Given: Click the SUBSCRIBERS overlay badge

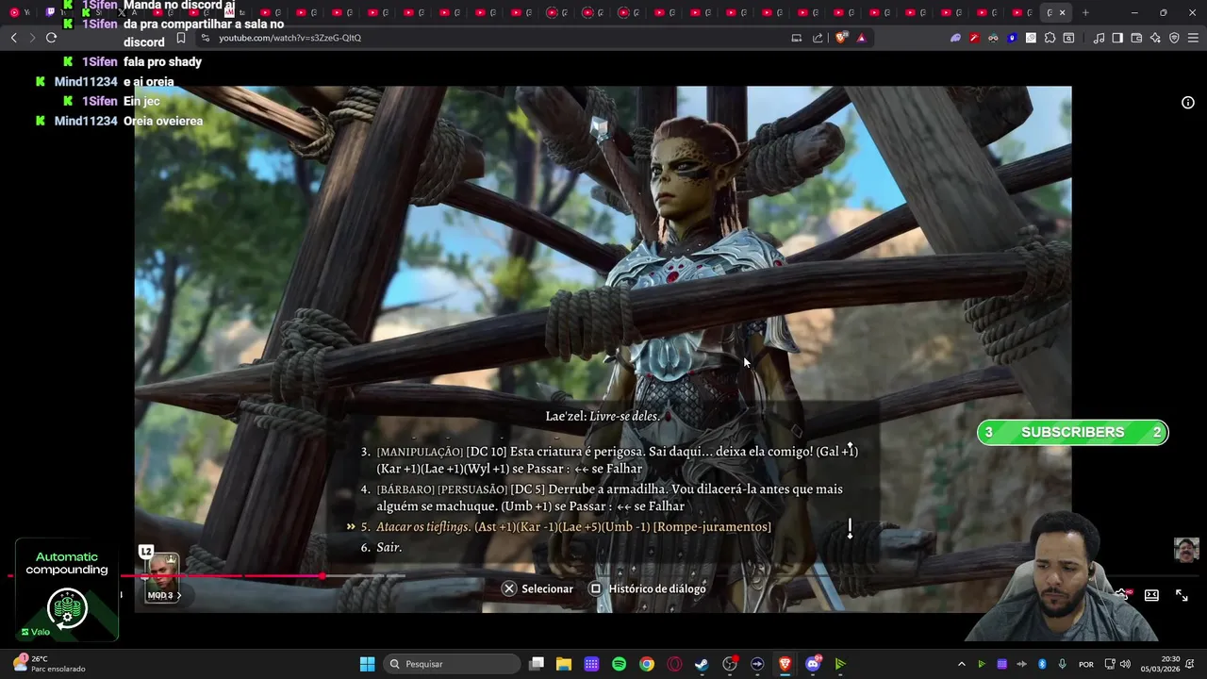Looking at the screenshot, I should tap(1072, 432).
